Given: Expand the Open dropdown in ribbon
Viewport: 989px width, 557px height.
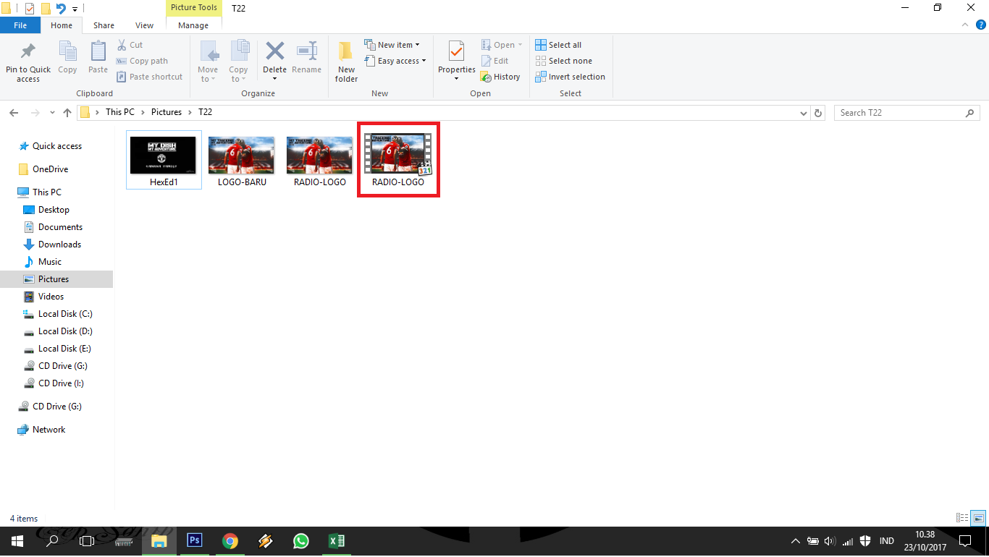Looking at the screenshot, I should pyautogui.click(x=502, y=45).
